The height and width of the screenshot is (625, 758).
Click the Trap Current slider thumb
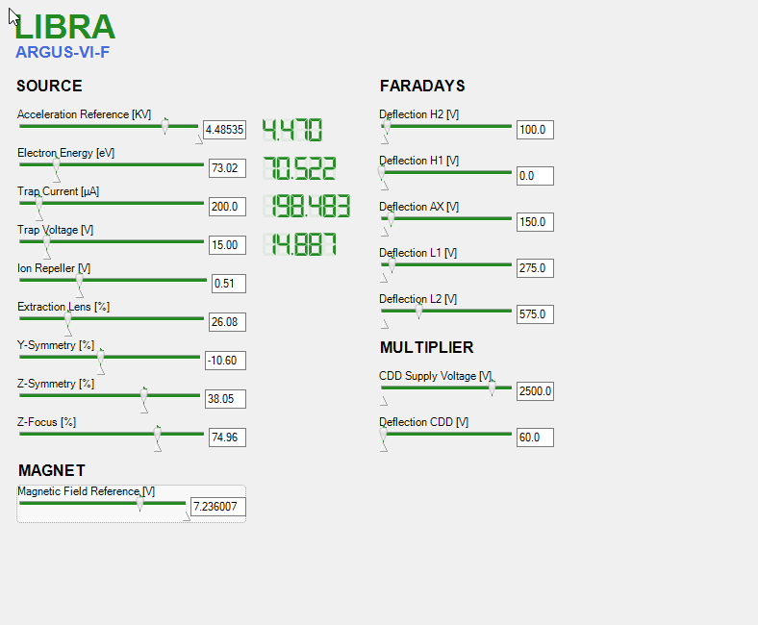click(x=39, y=204)
